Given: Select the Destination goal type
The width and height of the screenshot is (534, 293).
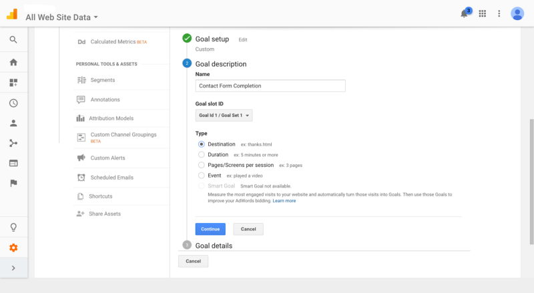Looking at the screenshot, I should click(202, 144).
